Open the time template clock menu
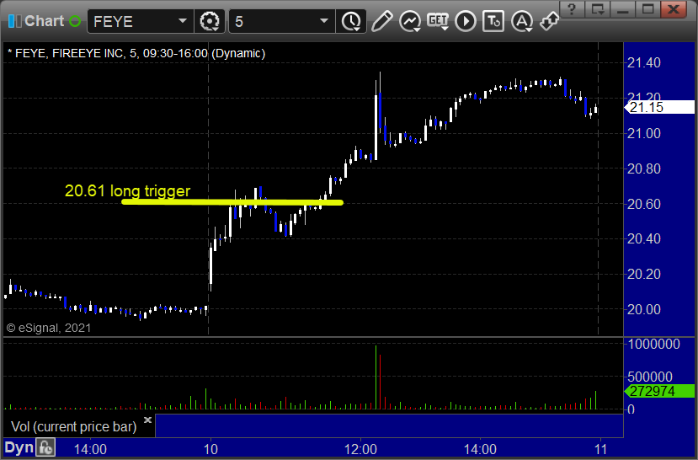The image size is (698, 460). pos(352,21)
